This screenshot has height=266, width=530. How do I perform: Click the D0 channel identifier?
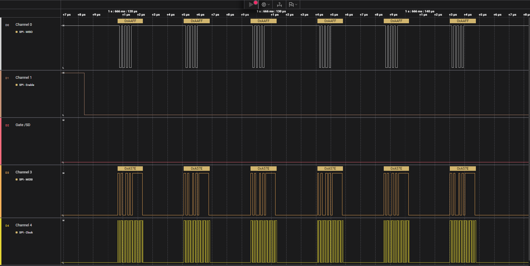click(x=7, y=25)
